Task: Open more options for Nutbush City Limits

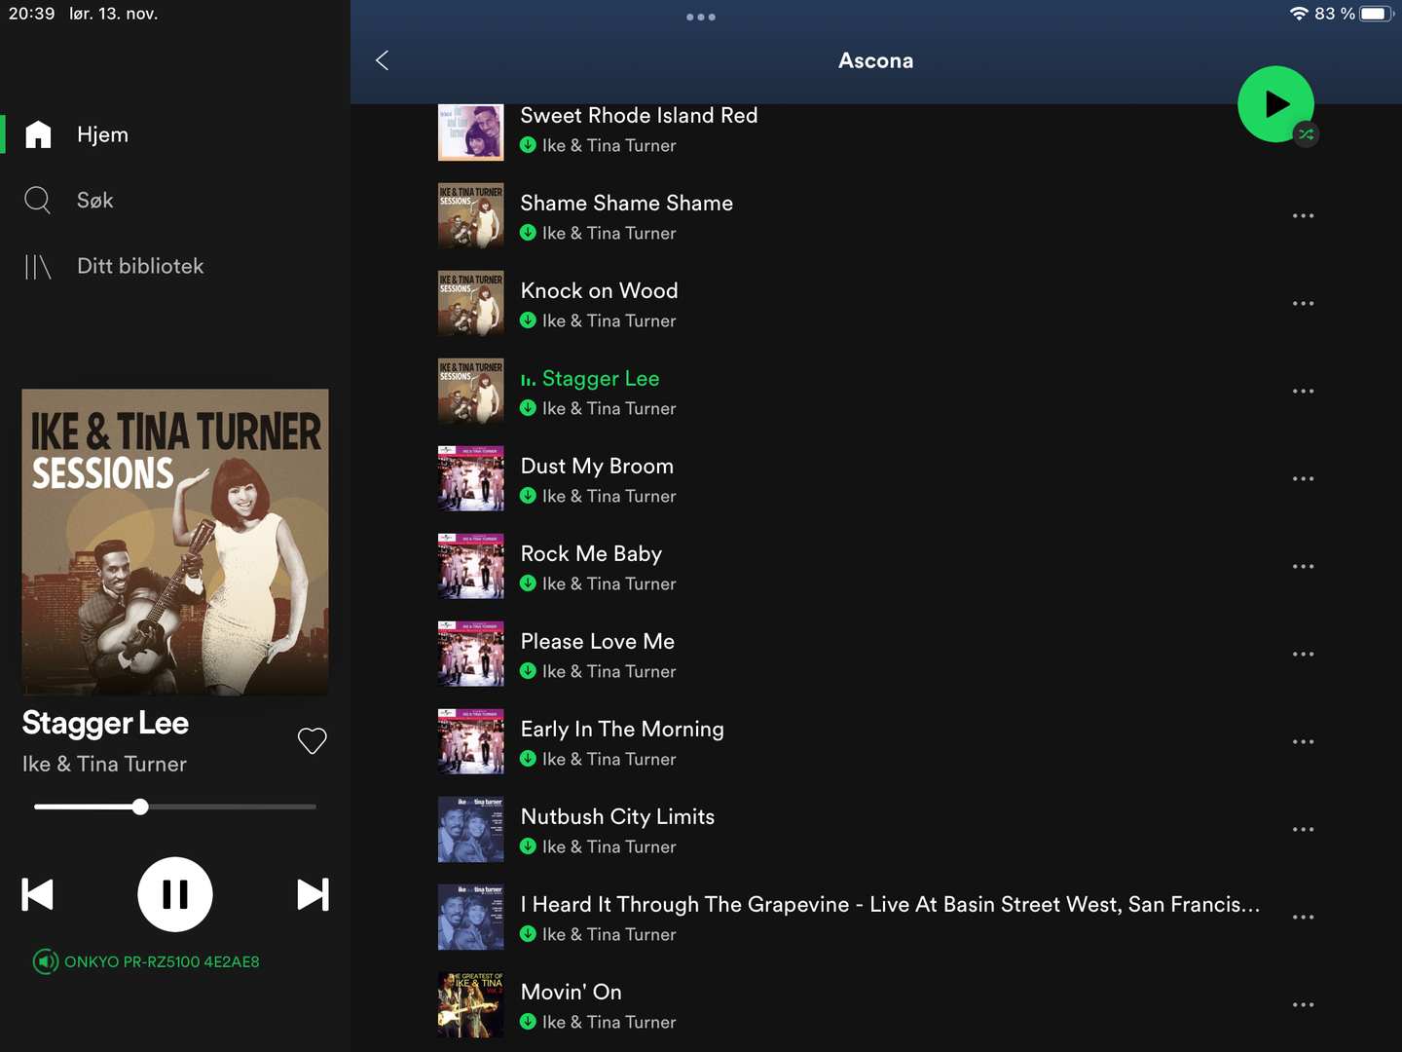Action: click(1303, 829)
